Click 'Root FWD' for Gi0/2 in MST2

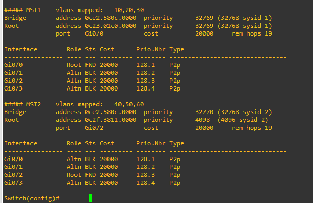[81, 175]
